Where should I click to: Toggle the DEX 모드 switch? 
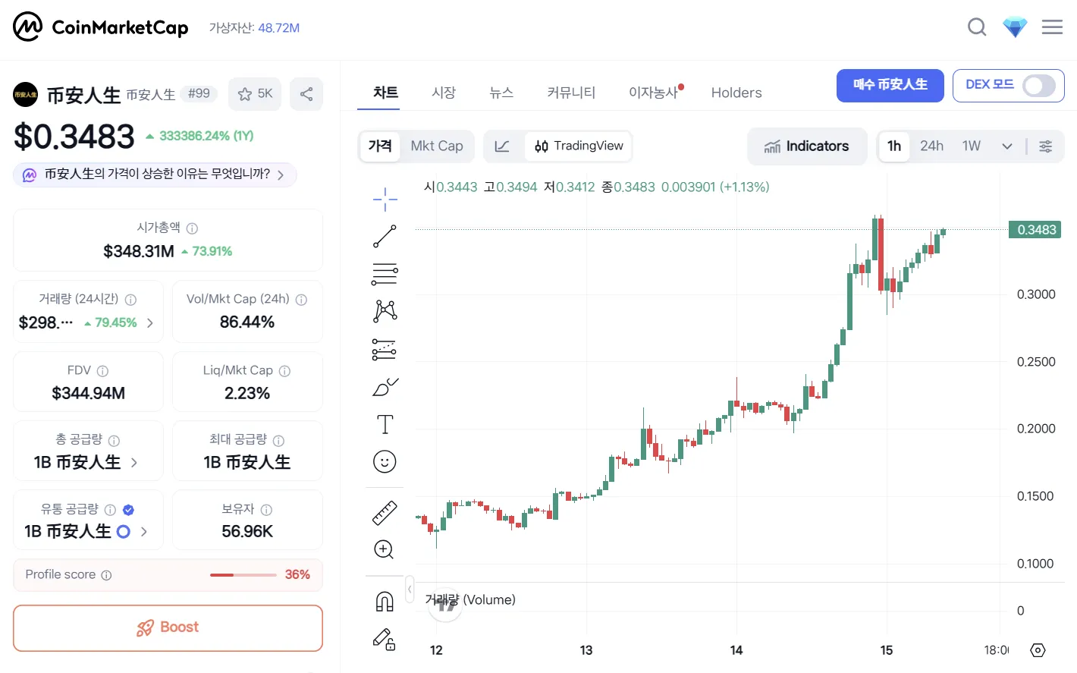tap(1038, 86)
